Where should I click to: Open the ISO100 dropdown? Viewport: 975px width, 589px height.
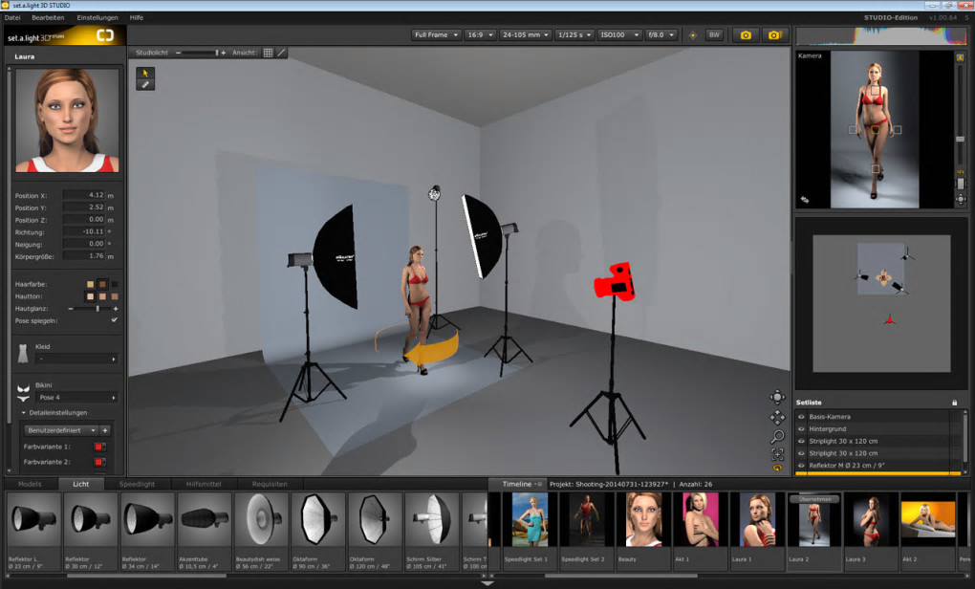click(619, 34)
